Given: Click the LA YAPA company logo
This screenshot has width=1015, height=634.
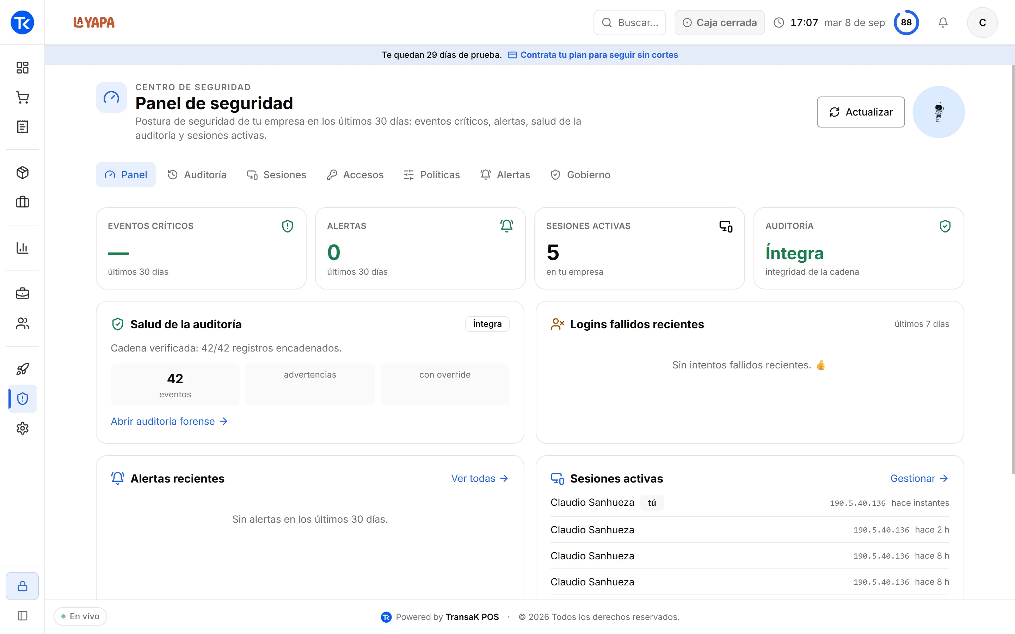Looking at the screenshot, I should point(94,22).
